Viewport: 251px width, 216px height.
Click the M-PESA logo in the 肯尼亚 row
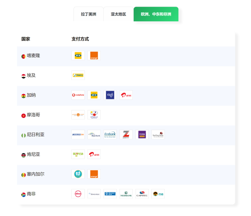click(78, 154)
